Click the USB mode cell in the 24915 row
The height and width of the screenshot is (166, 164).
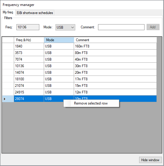coord(59,92)
